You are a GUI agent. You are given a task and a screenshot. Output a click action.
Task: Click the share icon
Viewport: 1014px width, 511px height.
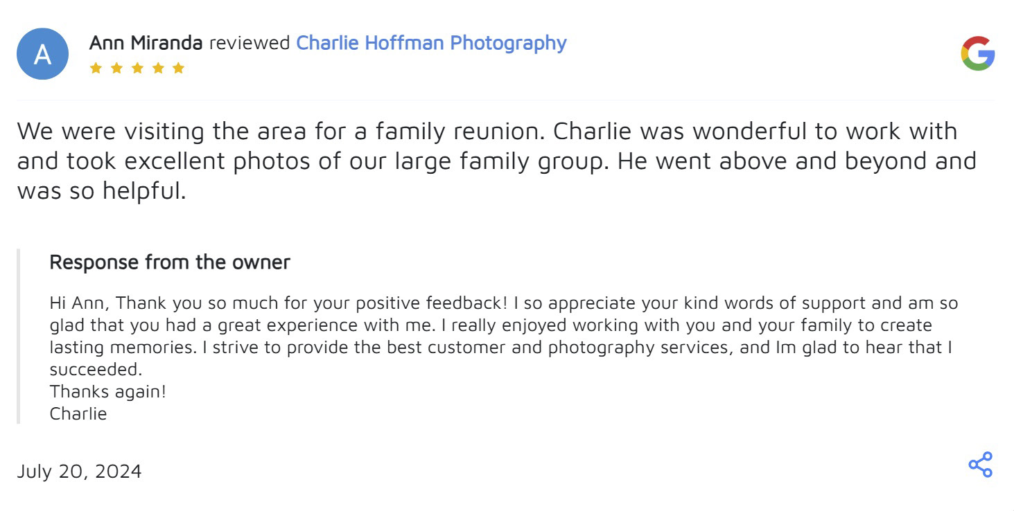(980, 465)
